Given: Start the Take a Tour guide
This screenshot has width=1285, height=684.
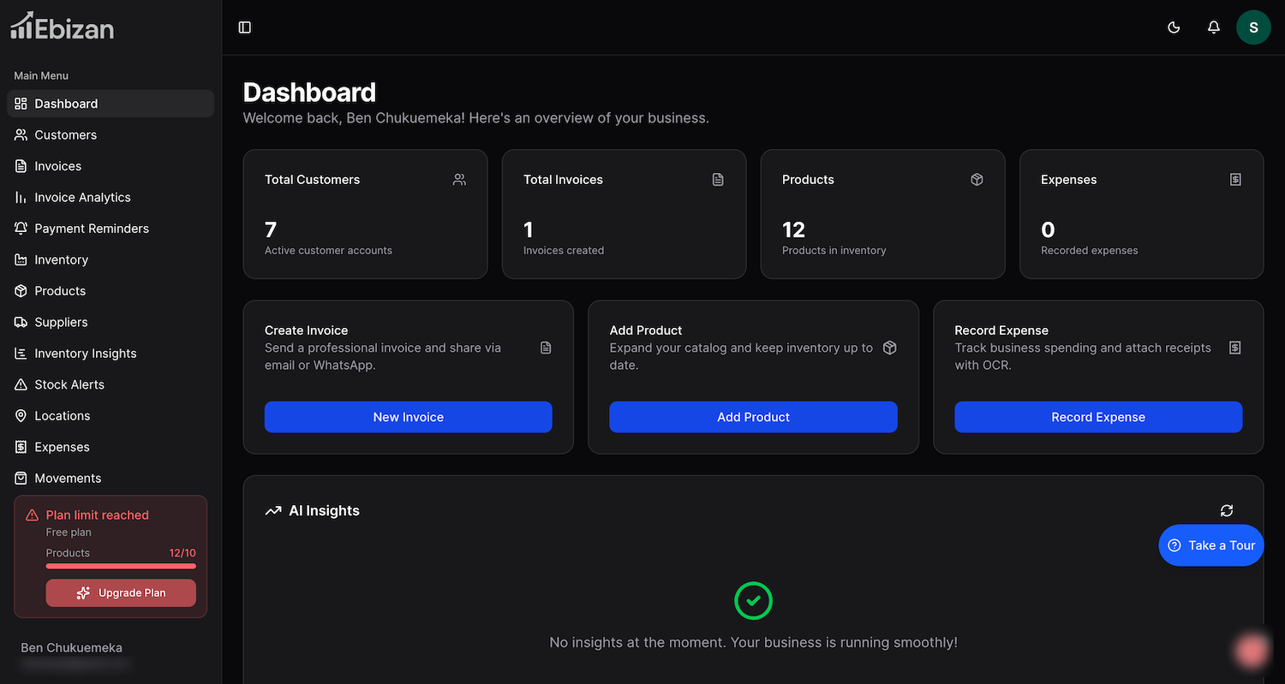Looking at the screenshot, I should (x=1210, y=545).
